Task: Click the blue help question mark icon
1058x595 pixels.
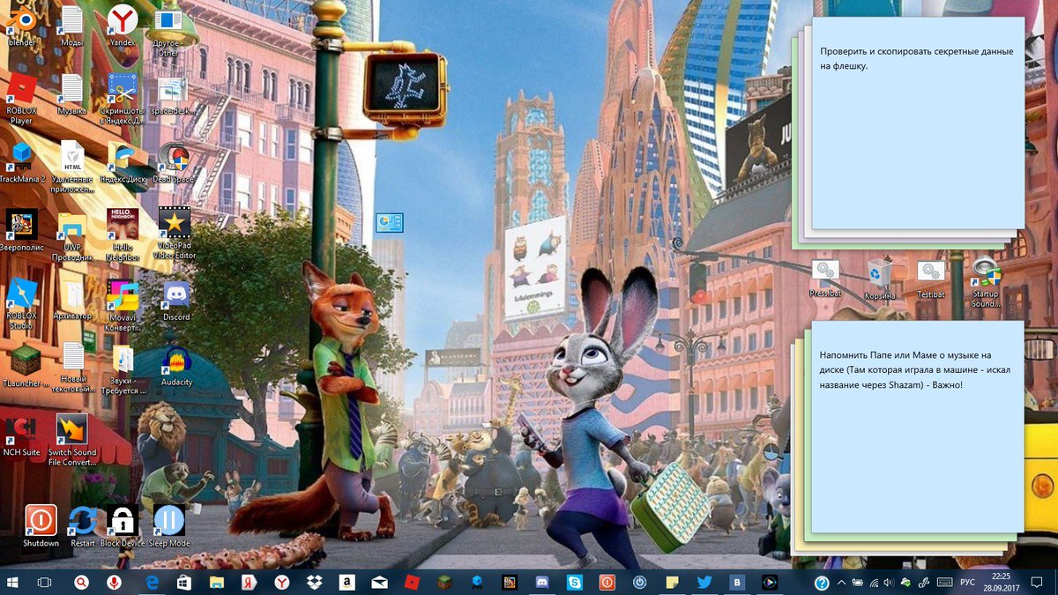Action: pyautogui.click(x=821, y=583)
